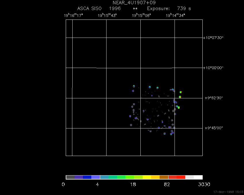This screenshot has height=195, width=244.
Task: Select the ASCA SIS0 instrument label
Action: coord(90,8)
